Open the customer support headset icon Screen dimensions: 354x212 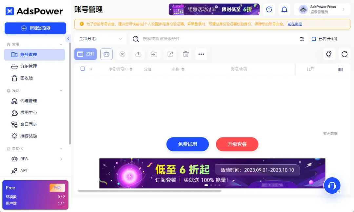332,185
